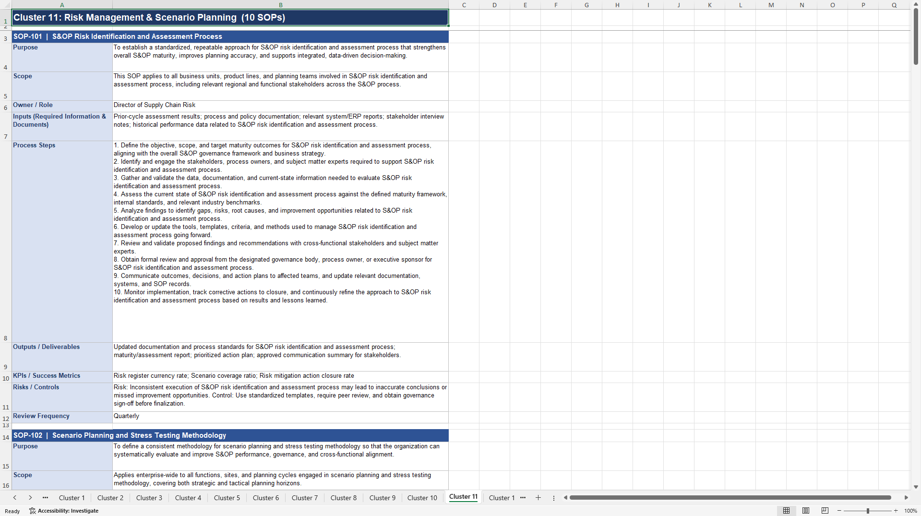Open the Cluster 7 sheet
Image resolution: width=921 pixels, height=516 pixels.
coord(305,498)
